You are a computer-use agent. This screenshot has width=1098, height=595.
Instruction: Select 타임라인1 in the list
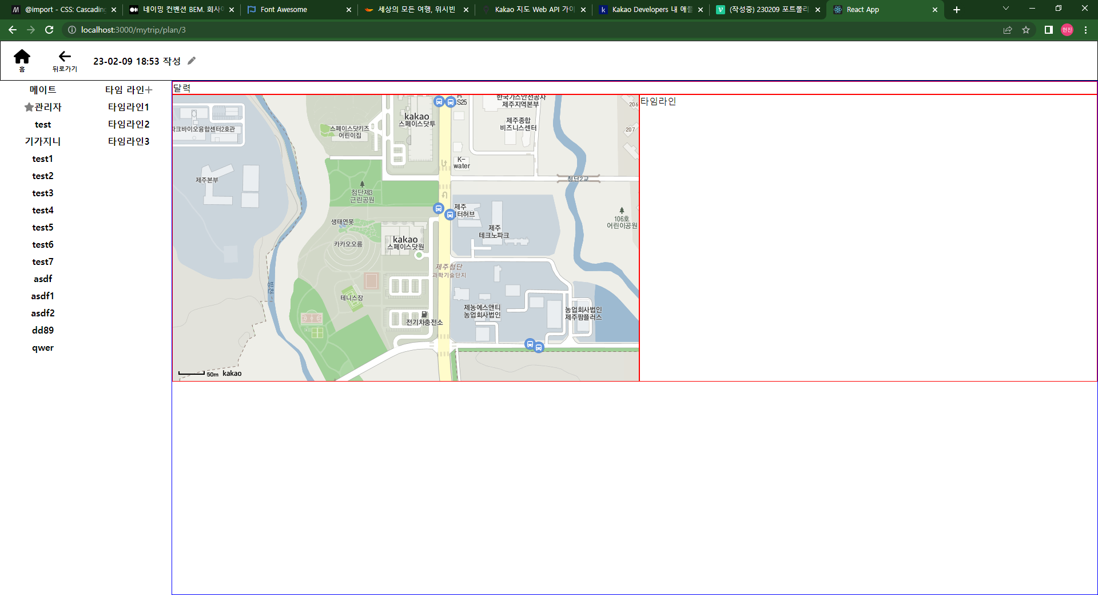click(129, 107)
